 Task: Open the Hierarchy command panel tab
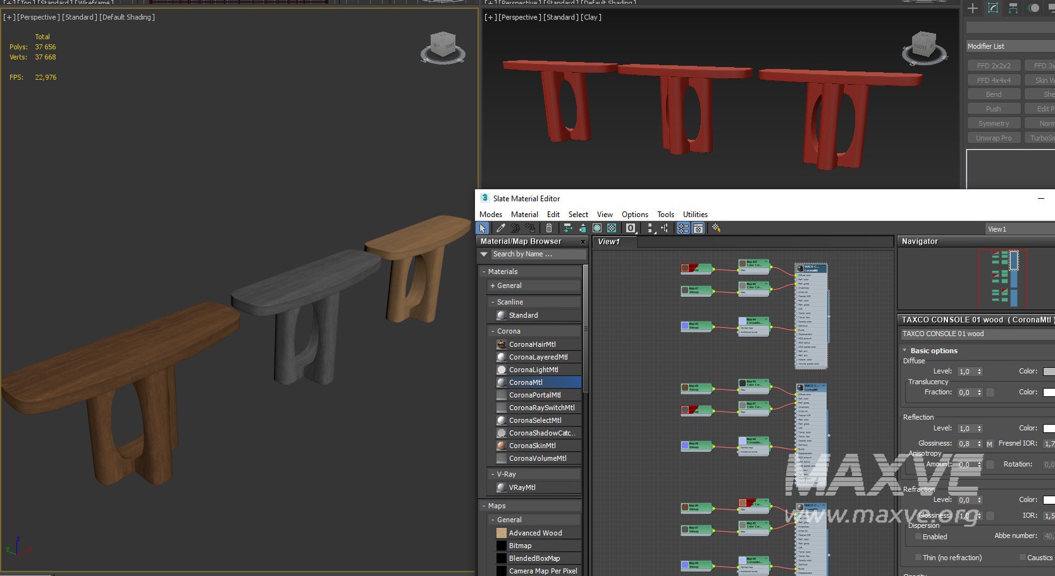pos(1013,8)
